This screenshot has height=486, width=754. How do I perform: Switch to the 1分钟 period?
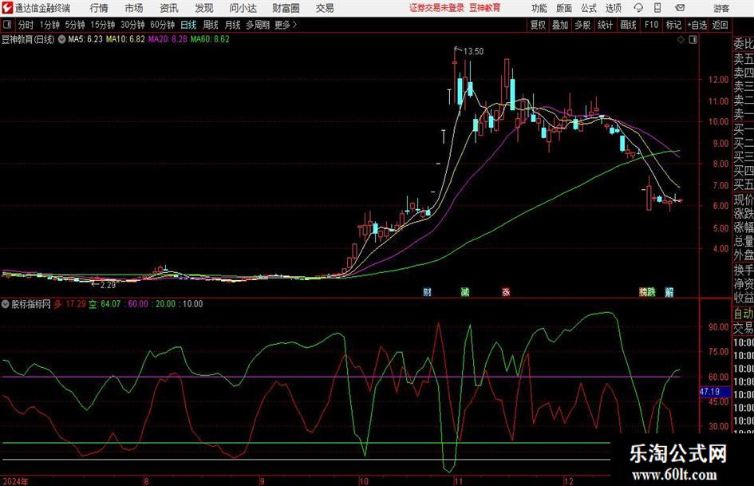[x=49, y=25]
